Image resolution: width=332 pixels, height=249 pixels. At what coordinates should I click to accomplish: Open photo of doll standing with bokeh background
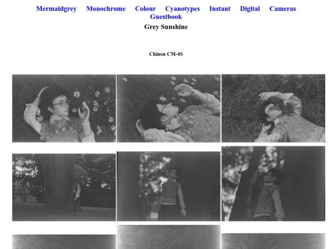tap(168, 186)
